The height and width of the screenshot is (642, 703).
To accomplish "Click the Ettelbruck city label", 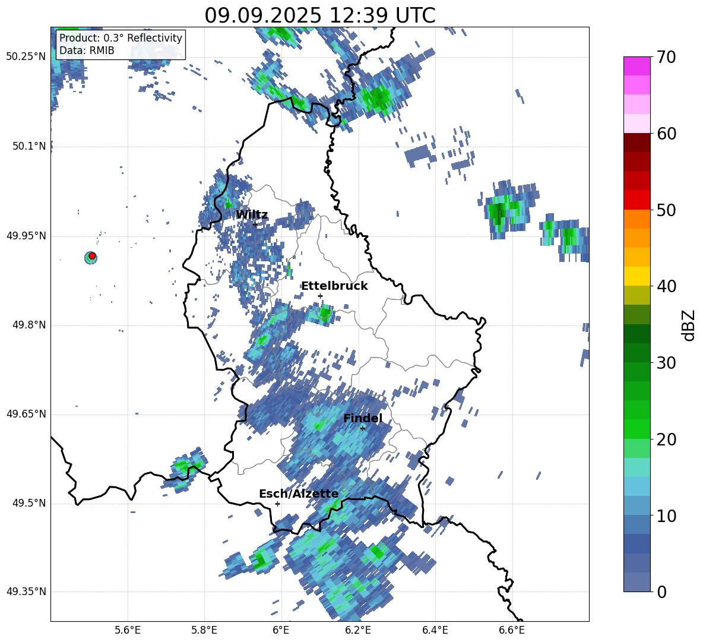I will pyautogui.click(x=334, y=286).
